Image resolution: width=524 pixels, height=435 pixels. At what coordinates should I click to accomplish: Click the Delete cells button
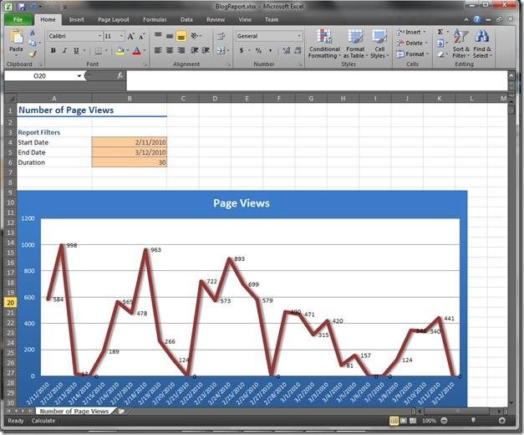click(412, 43)
